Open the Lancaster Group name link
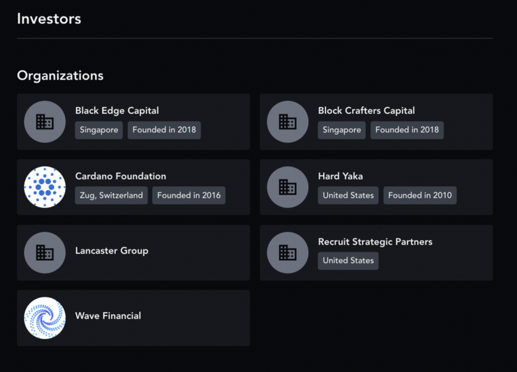The width and height of the screenshot is (517, 372). (x=111, y=250)
